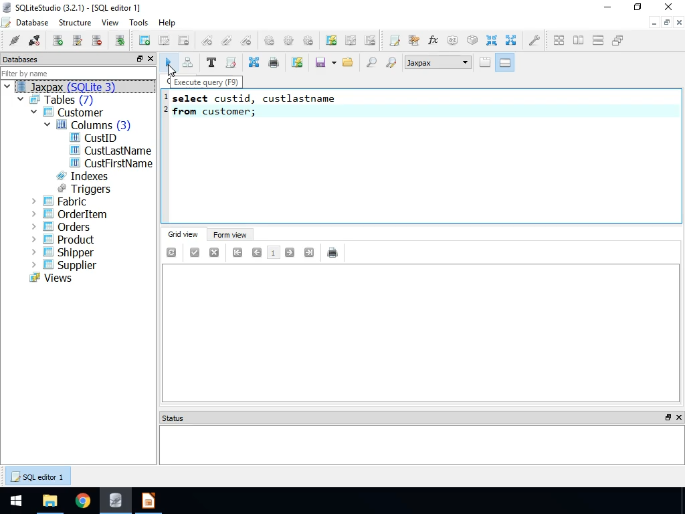Image resolution: width=685 pixels, height=514 pixels.
Task: Click the save SQL floppy disk icon
Action: click(x=320, y=62)
